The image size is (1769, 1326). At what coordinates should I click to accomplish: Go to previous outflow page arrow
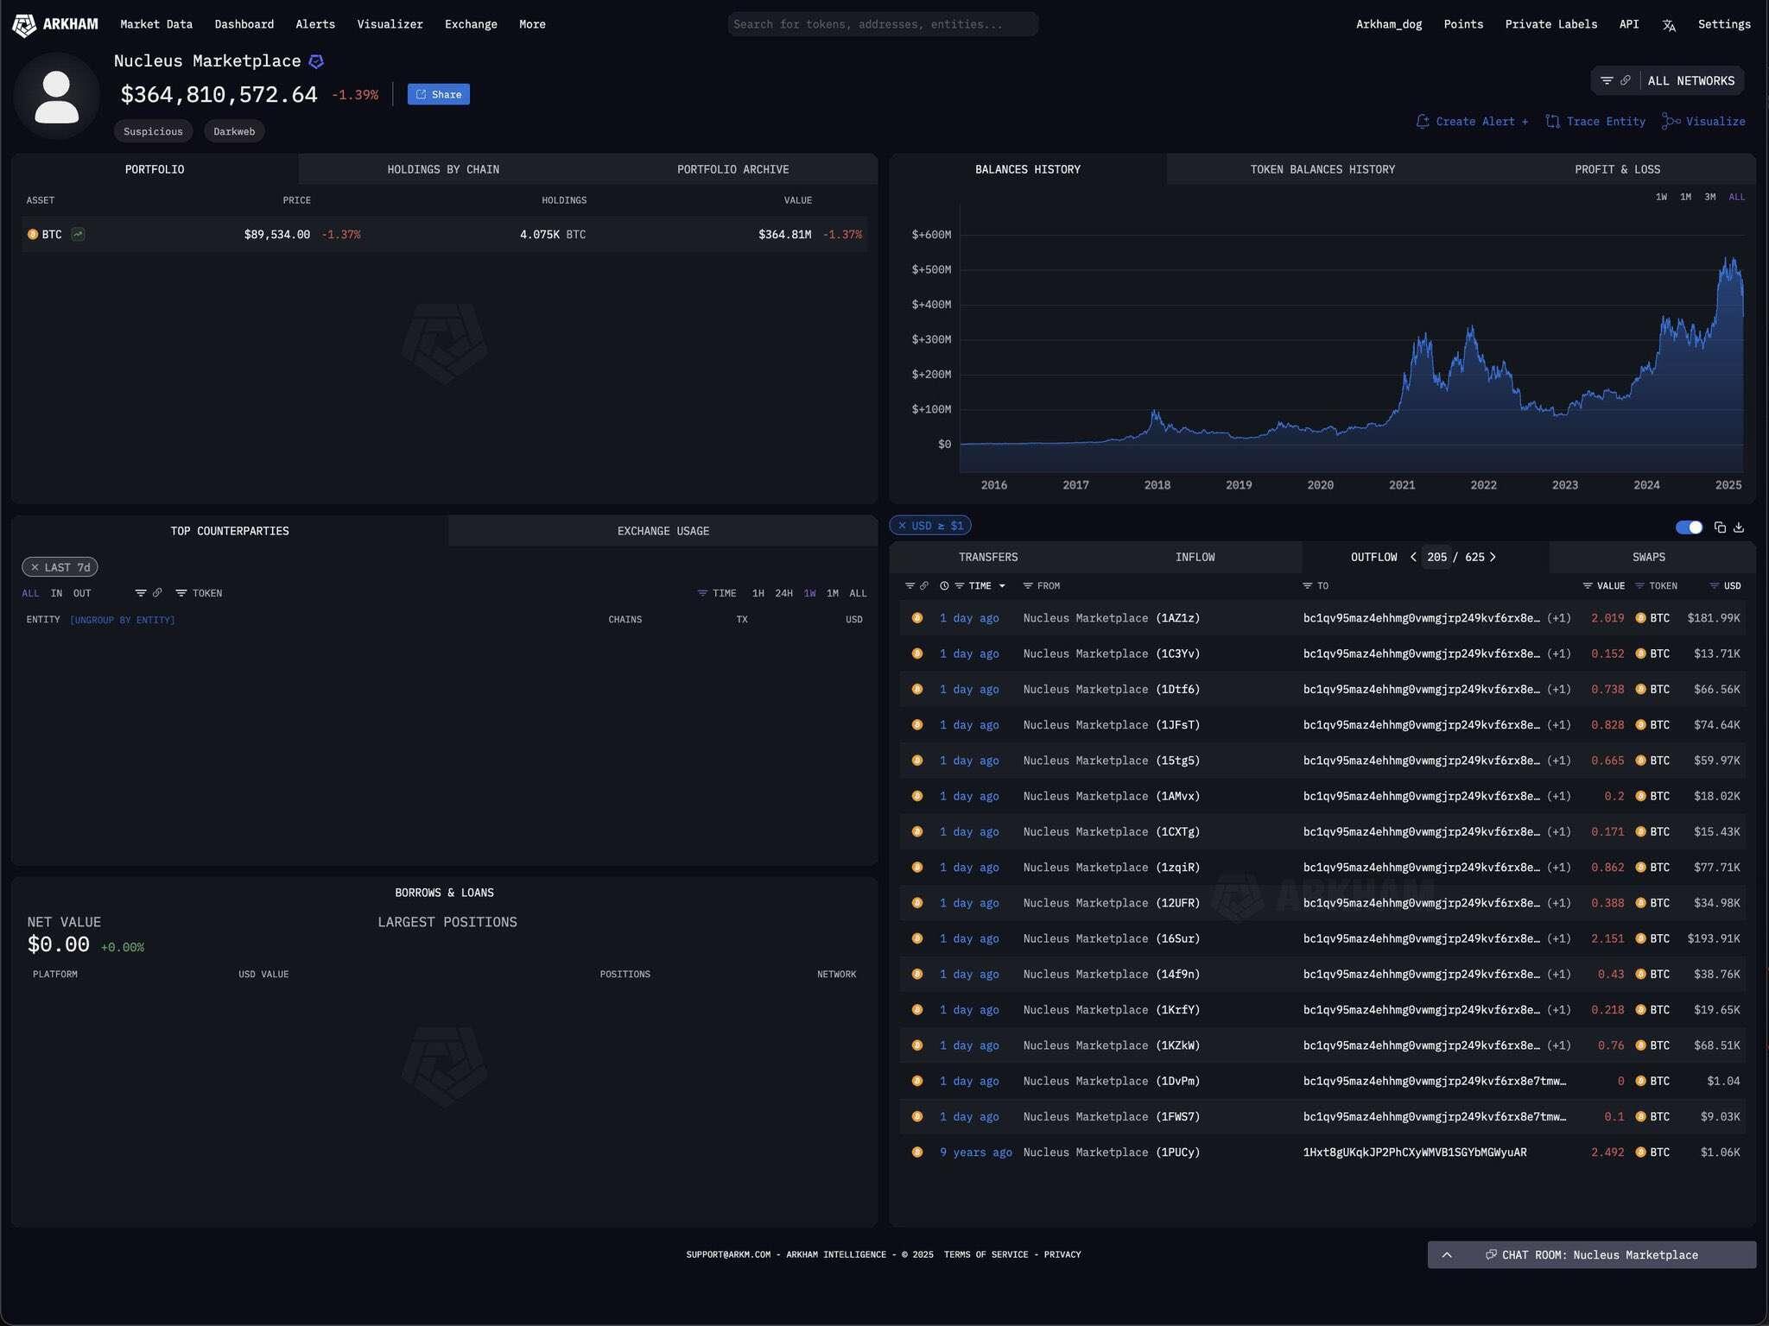(x=1413, y=557)
